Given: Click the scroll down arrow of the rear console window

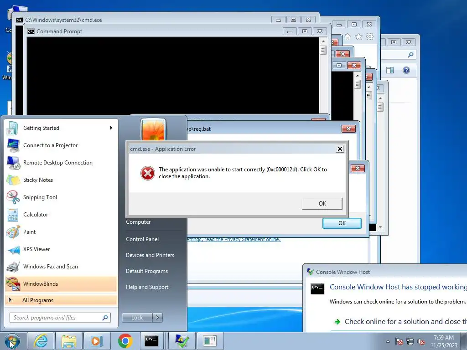Looking at the screenshot, I should 380,227.
